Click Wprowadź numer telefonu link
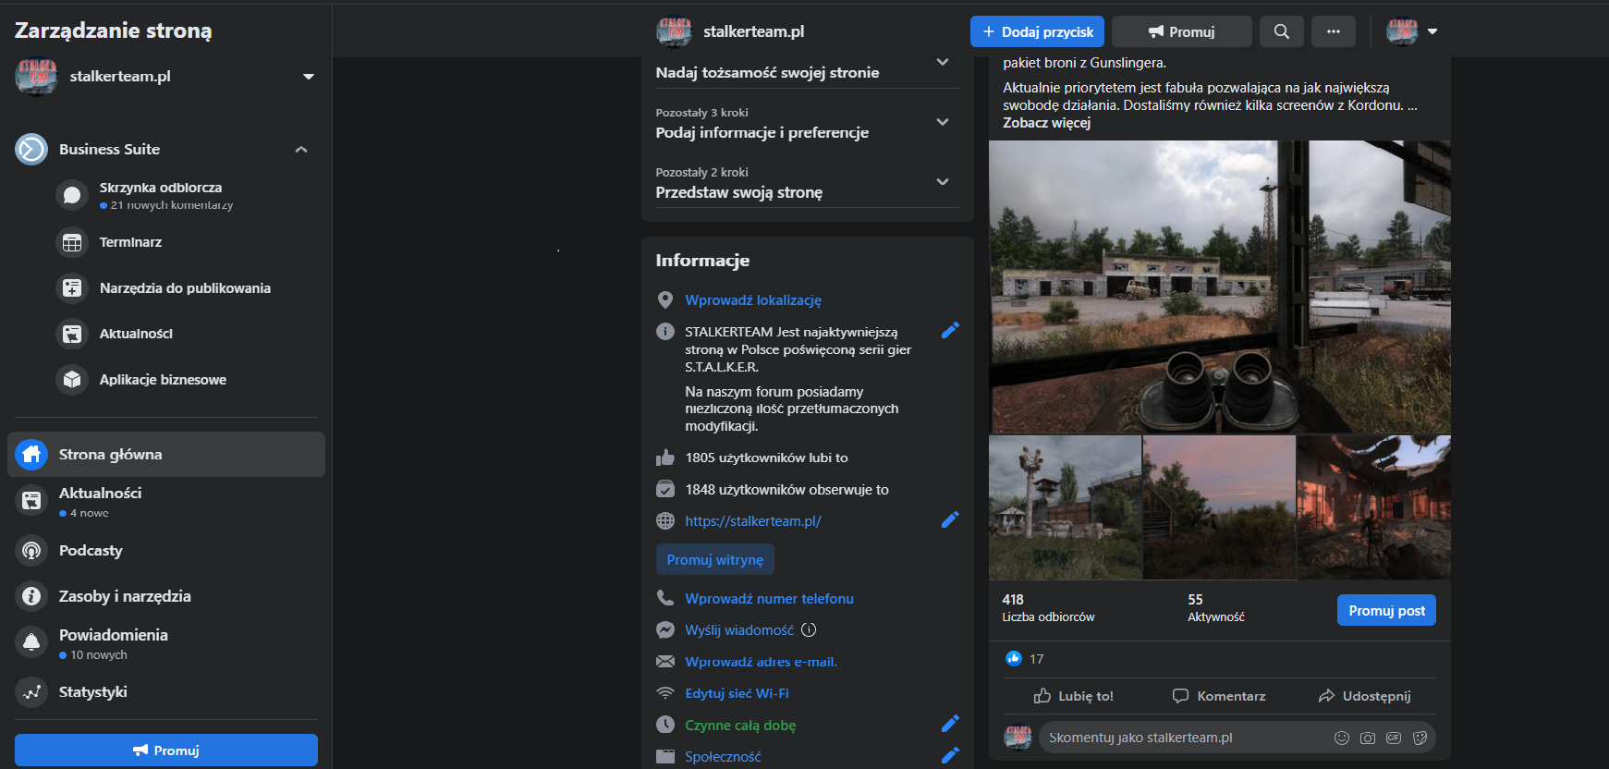 769,599
